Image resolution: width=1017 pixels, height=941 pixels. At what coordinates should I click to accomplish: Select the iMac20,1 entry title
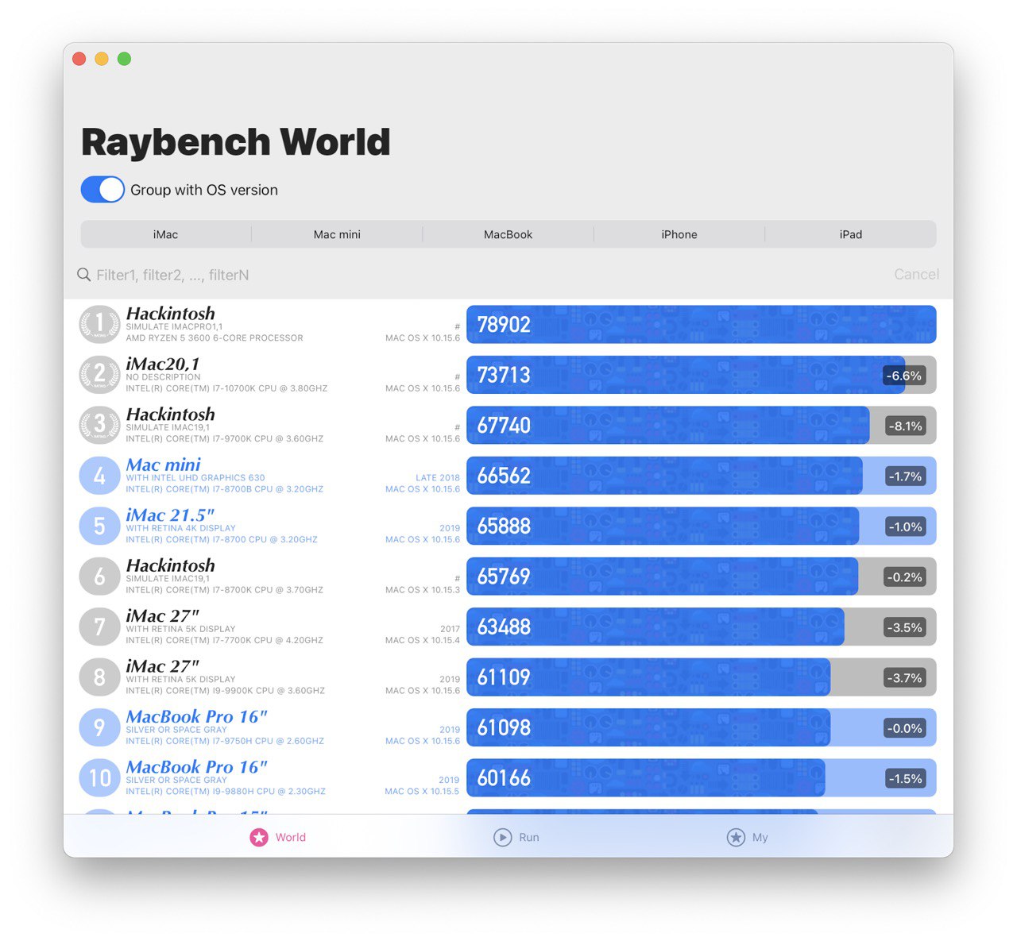[163, 364]
